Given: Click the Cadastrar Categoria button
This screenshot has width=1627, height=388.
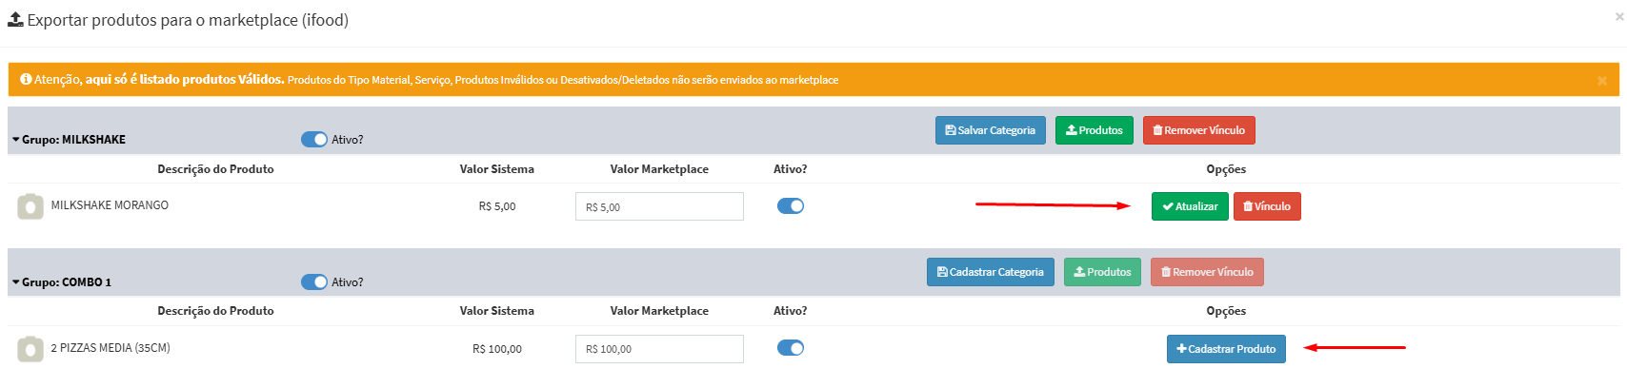Looking at the screenshot, I should 990,272.
